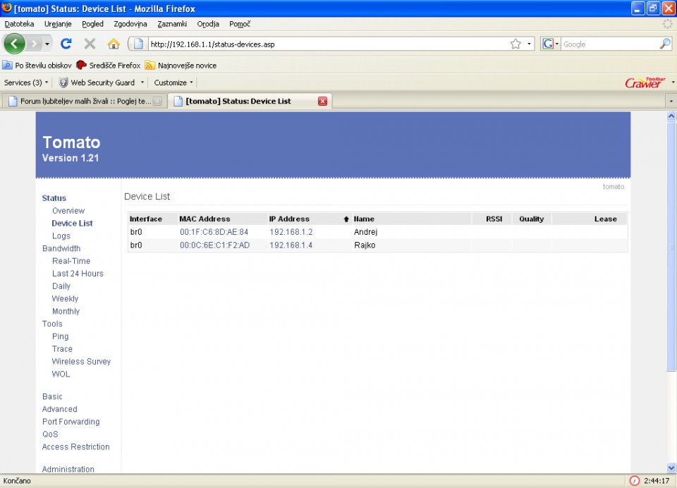Image resolution: width=677 pixels, height=488 pixels.
Task: Open the Basic settings section
Action: point(52,396)
